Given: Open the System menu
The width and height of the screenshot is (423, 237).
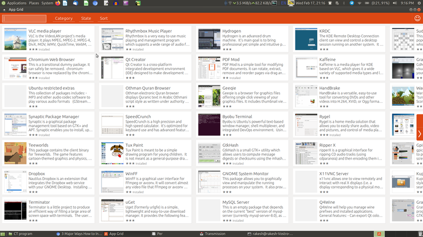Looking at the screenshot, I should 47,3.
